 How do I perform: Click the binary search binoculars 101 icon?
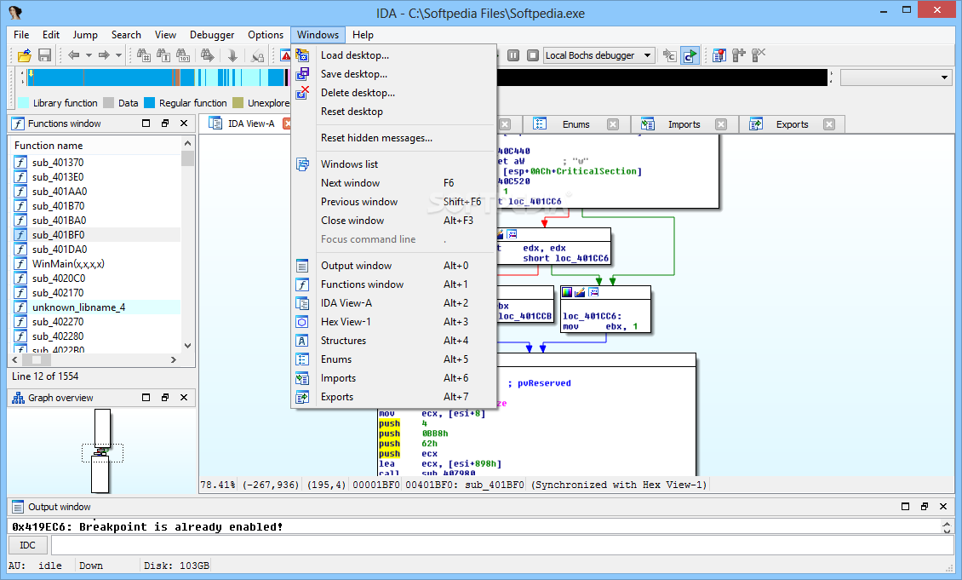coord(183,56)
